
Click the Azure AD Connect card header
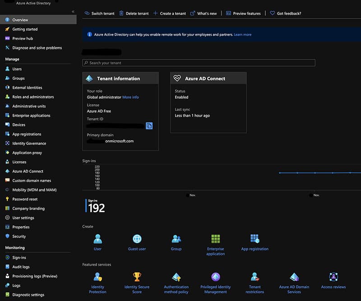click(208, 78)
